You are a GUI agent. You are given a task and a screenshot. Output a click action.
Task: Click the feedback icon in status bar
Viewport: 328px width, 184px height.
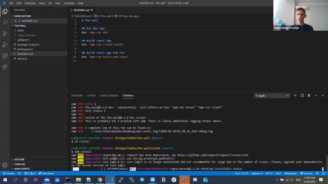coord(317,173)
